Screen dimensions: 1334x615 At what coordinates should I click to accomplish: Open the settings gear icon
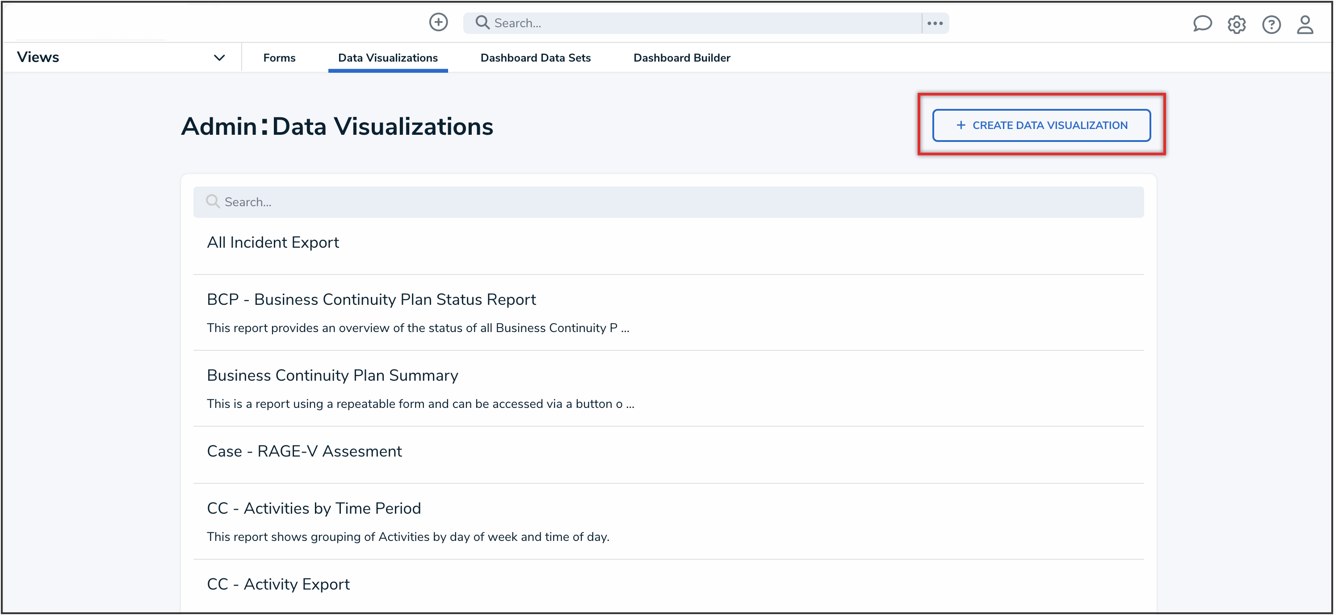[1237, 24]
